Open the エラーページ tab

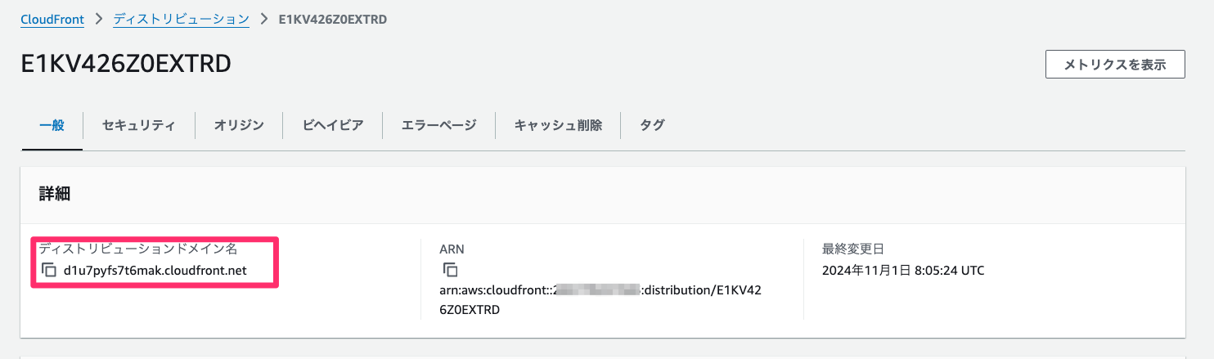point(439,126)
